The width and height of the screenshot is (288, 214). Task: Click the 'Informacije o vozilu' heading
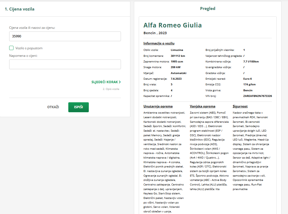[159, 43]
